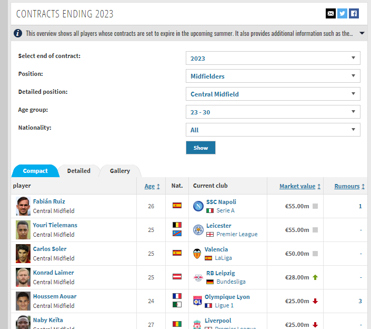Open the Age group dropdown showing 23 - 30
This screenshot has width=371, height=329.
click(273, 112)
